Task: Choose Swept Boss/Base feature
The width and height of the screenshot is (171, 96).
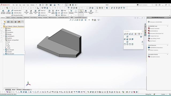Action: pos(16,11)
